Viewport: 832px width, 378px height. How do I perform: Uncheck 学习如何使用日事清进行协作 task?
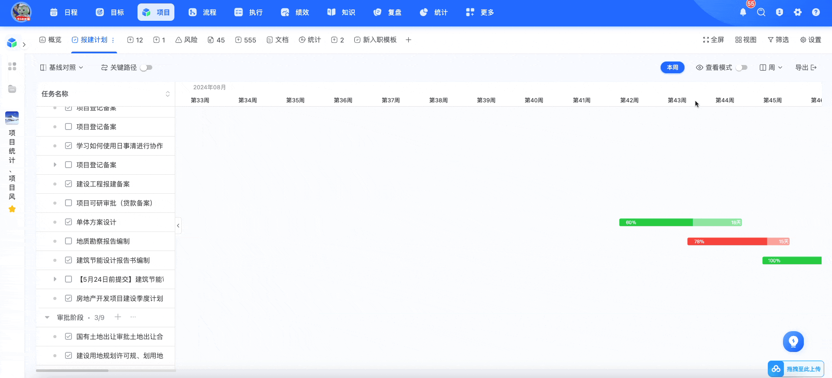pos(68,146)
